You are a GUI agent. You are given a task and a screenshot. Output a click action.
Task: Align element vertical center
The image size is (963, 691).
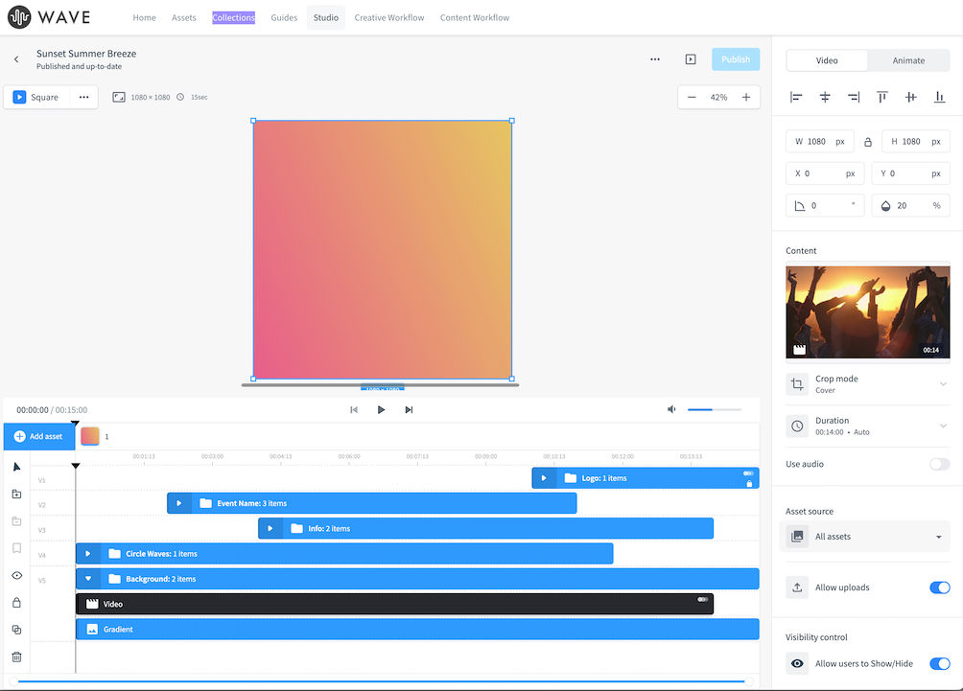click(911, 97)
